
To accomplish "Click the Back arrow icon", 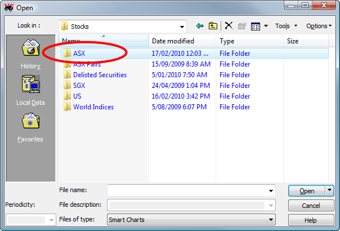I will pyautogui.click(x=200, y=26).
